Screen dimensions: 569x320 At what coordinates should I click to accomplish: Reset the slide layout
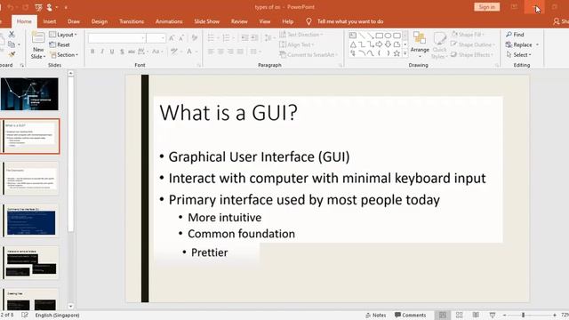[x=60, y=44]
